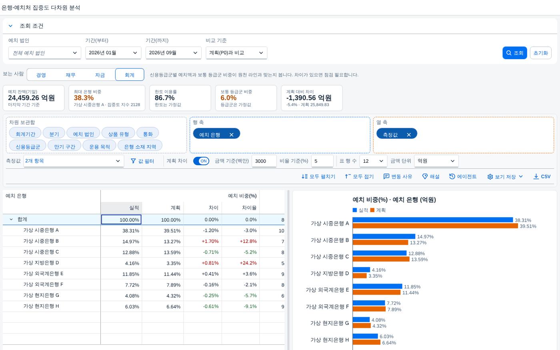Toggle the 실적 legend swatch in chart
Image resolution: width=560 pixels, height=350 pixels.
pyautogui.click(x=355, y=210)
